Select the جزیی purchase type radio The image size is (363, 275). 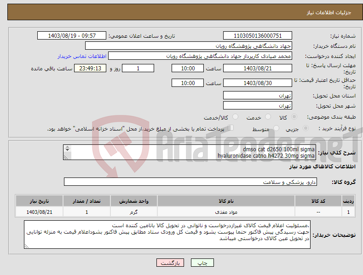click(x=305, y=128)
